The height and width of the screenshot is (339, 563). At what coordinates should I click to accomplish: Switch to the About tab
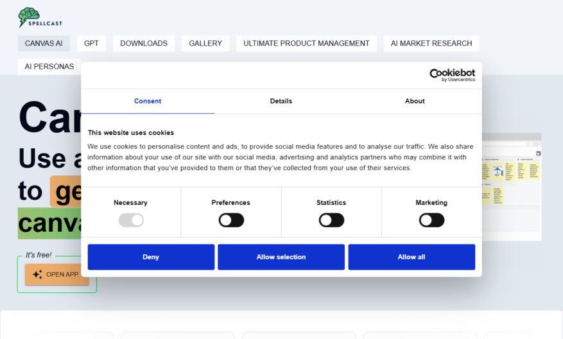pyautogui.click(x=415, y=101)
